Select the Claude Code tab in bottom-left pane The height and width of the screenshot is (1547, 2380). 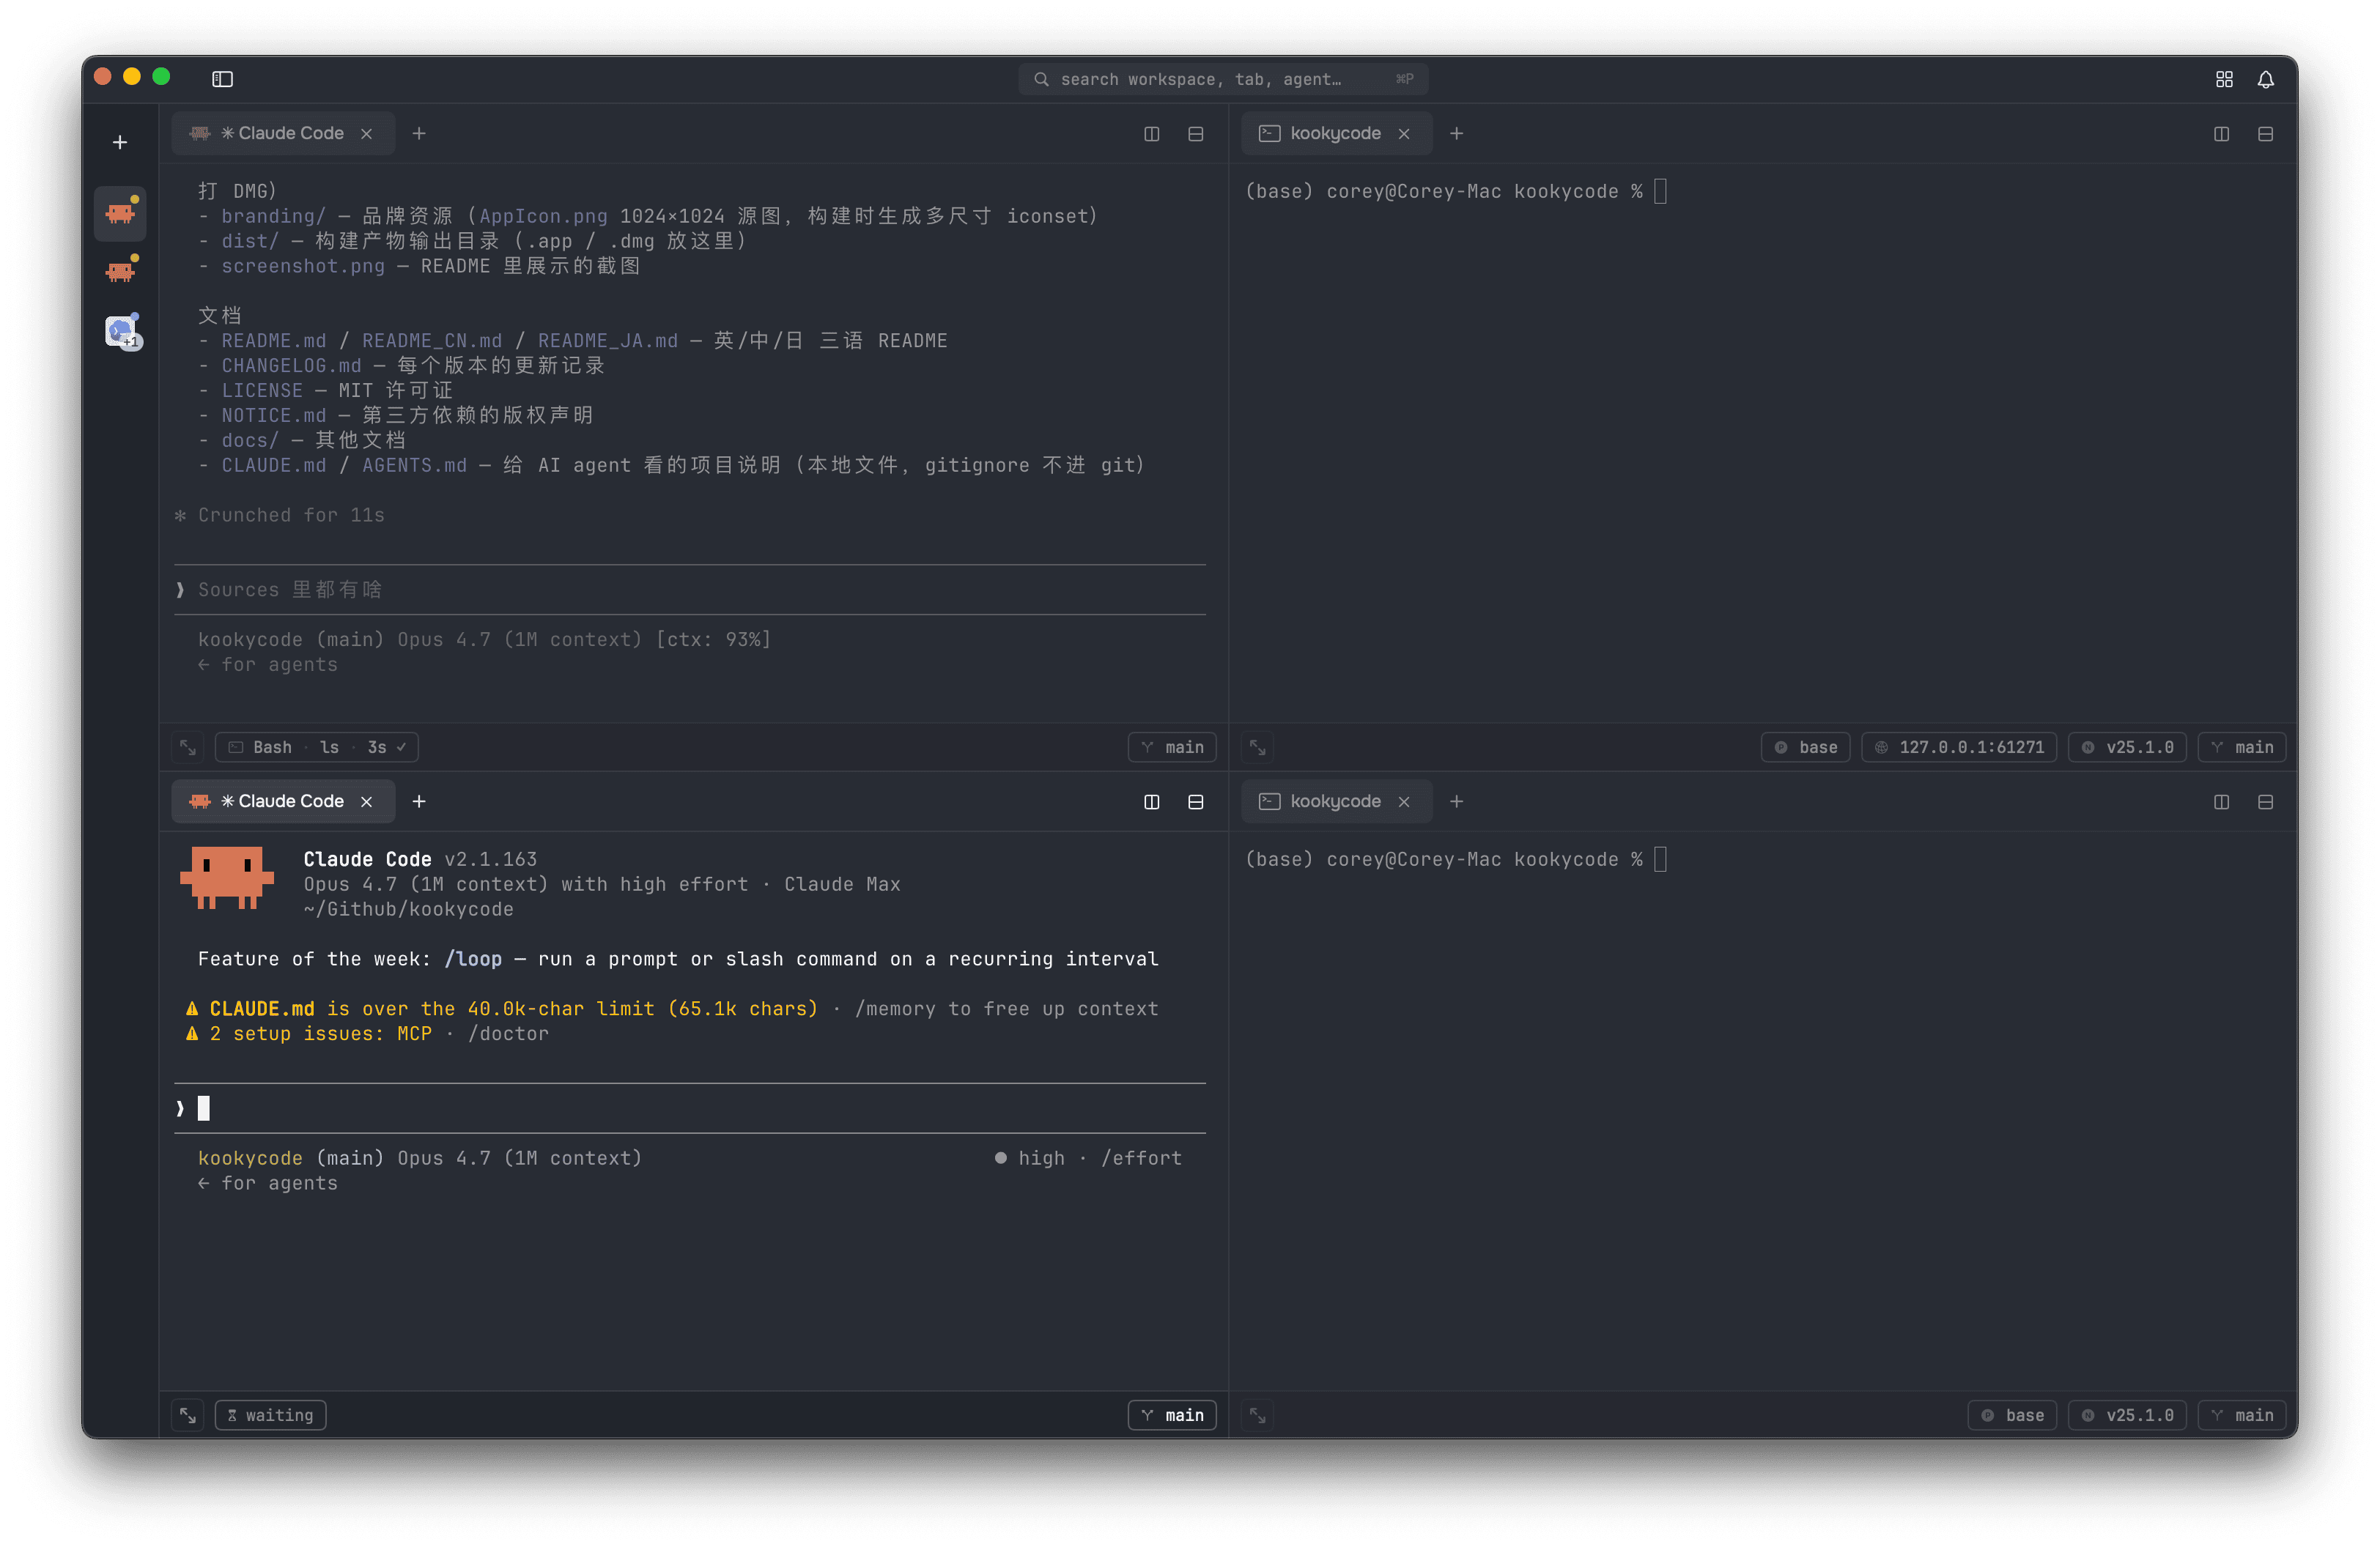283,803
